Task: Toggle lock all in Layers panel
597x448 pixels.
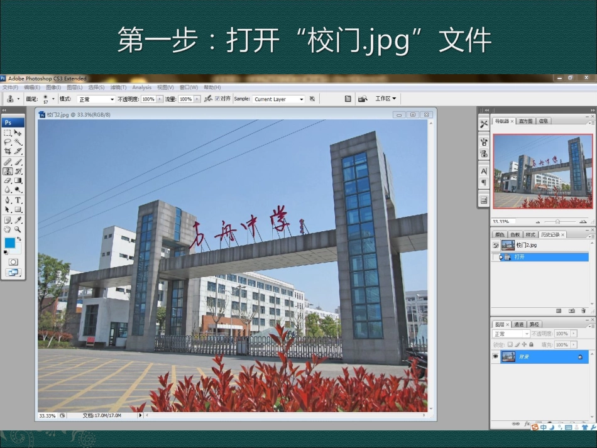Action: [531, 344]
